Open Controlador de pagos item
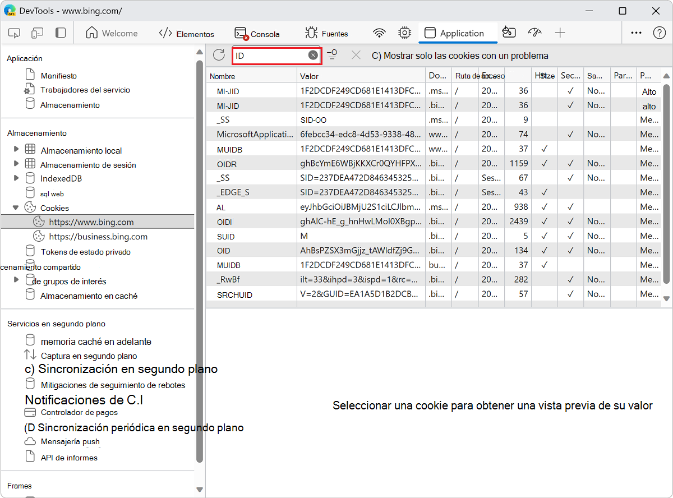This screenshot has width=673, height=498. click(x=79, y=412)
